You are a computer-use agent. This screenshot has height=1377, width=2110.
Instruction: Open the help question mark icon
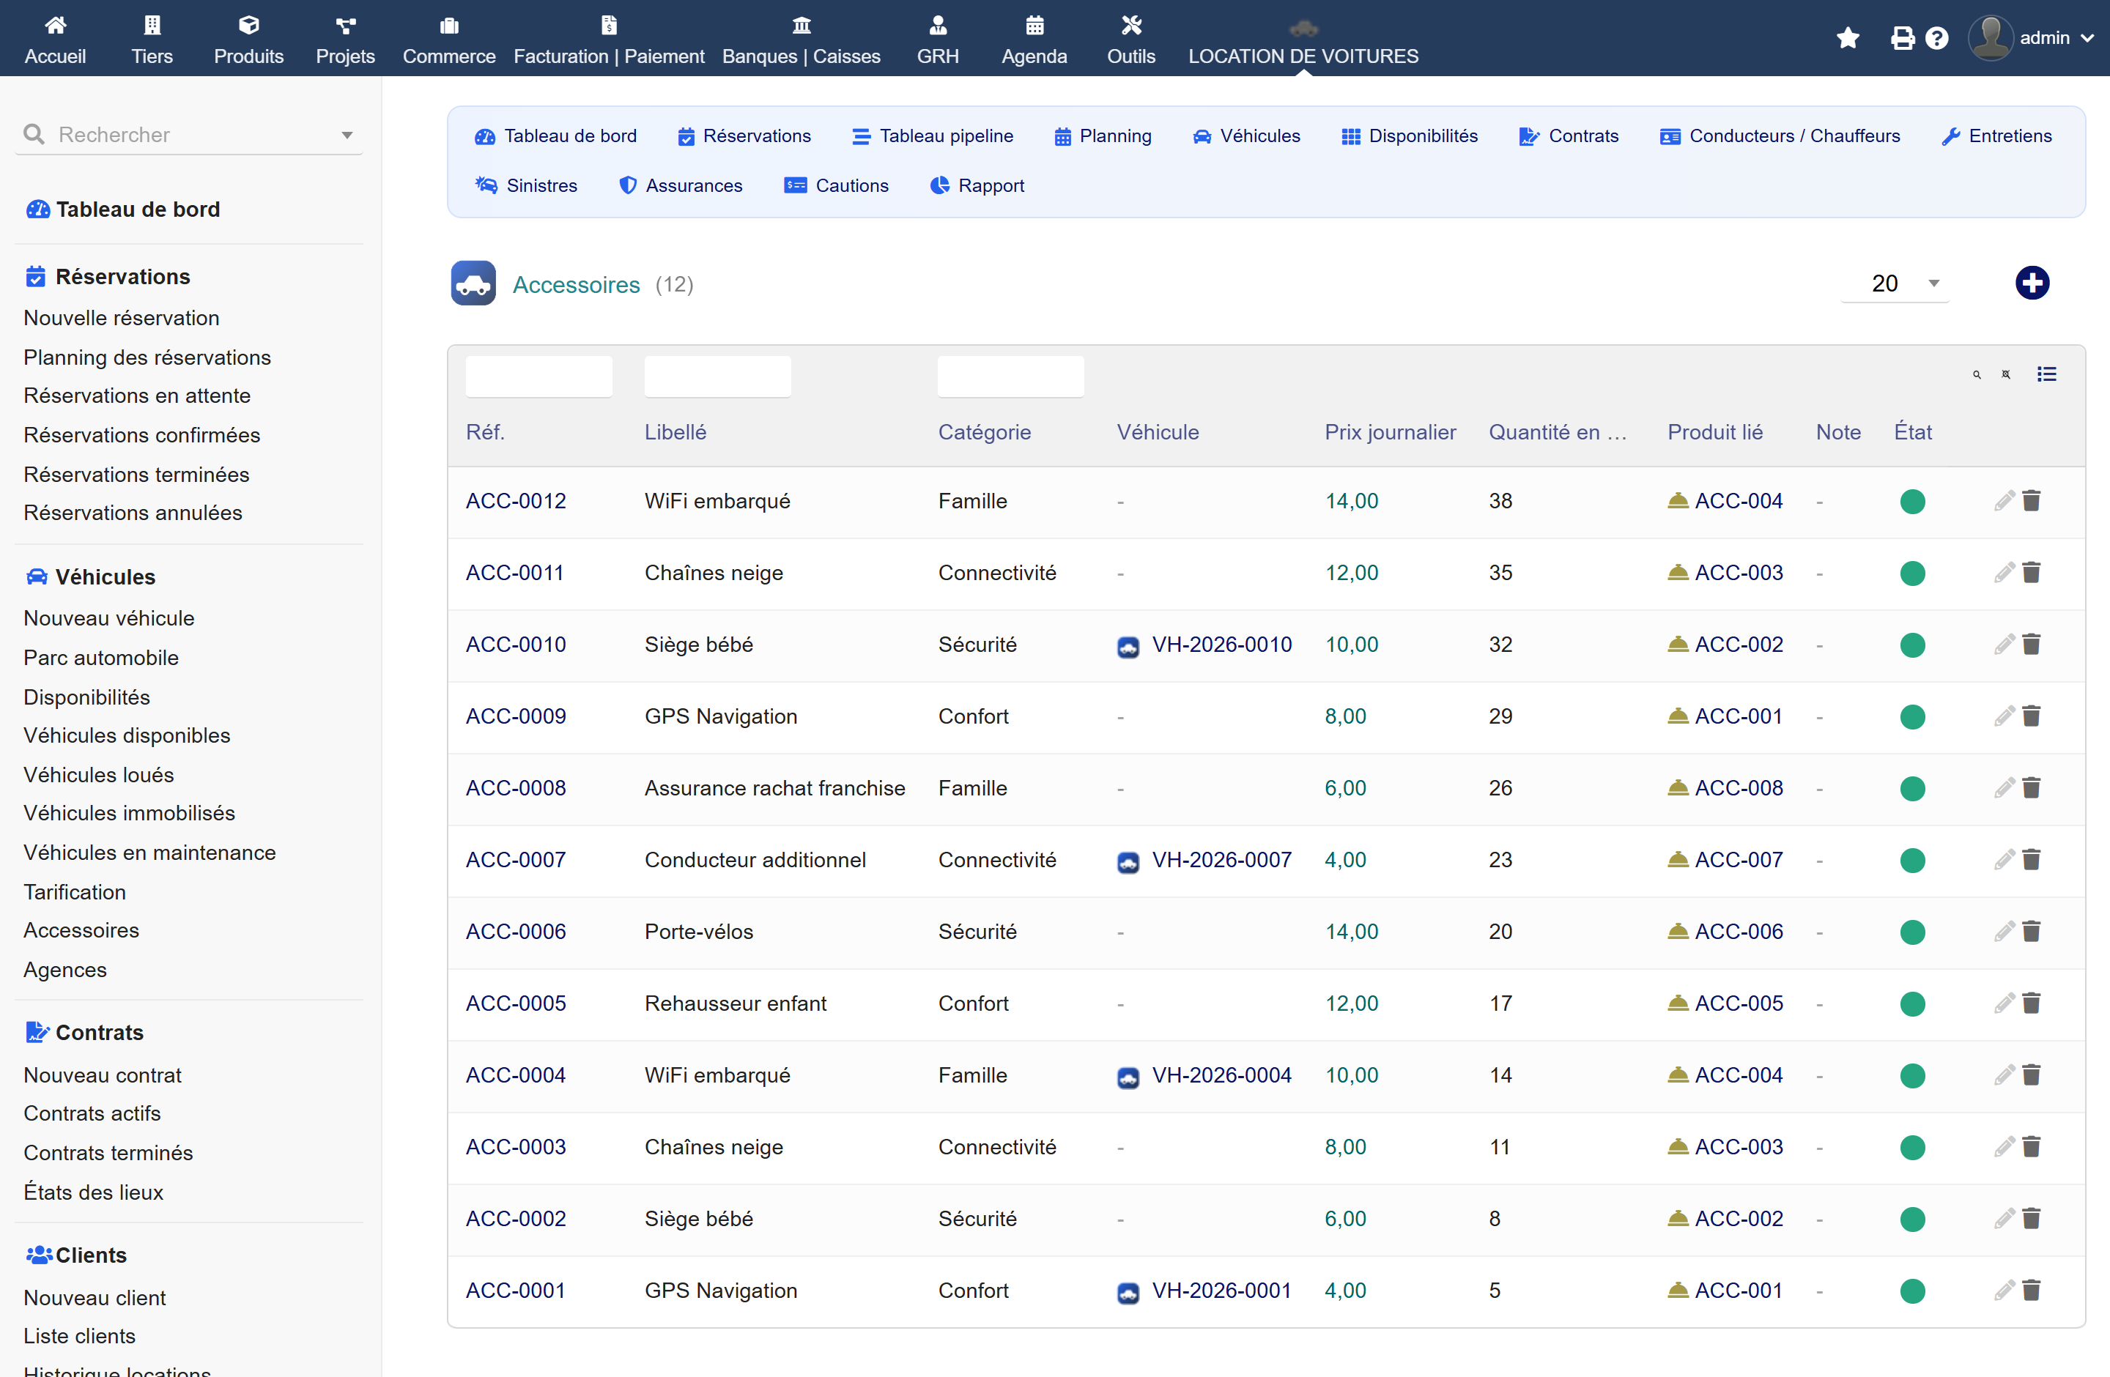pos(1937,38)
